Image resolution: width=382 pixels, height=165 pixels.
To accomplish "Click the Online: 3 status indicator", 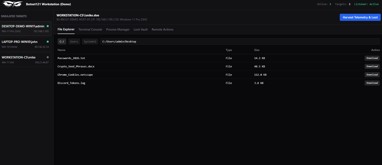I will point(324,4).
